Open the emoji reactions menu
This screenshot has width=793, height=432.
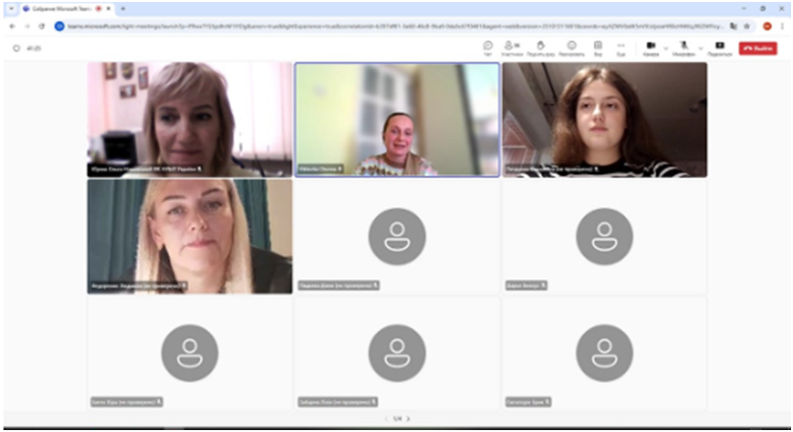pos(572,48)
